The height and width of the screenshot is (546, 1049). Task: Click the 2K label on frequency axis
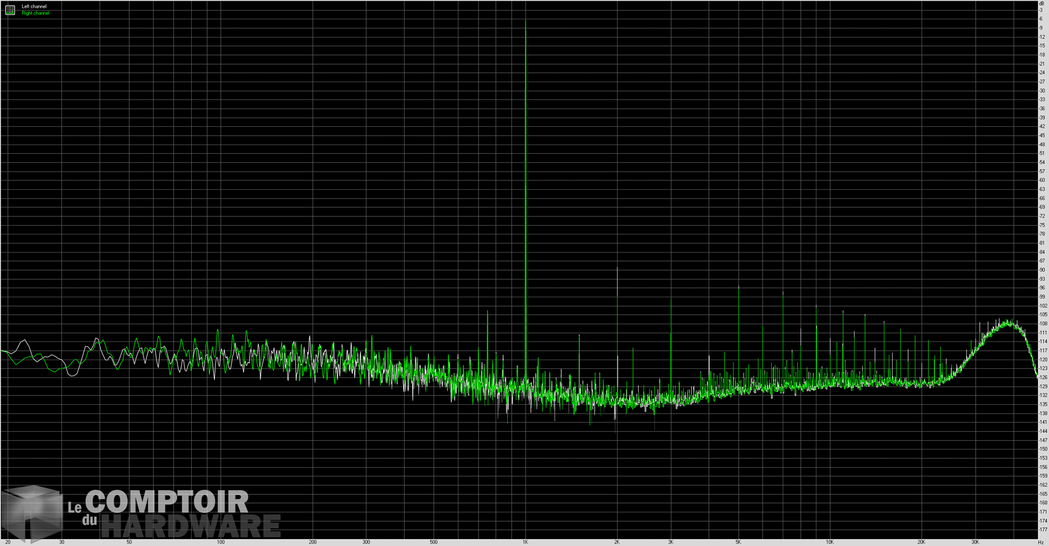click(617, 542)
